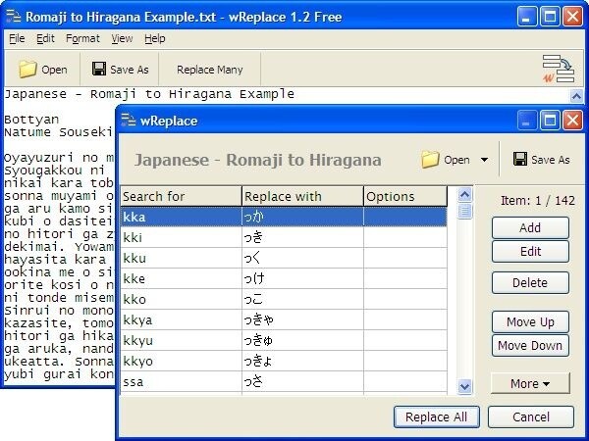Screen dimensions: 589x441
Task: Click the folder Open icon in wReplace dialog
Action: tap(430, 160)
